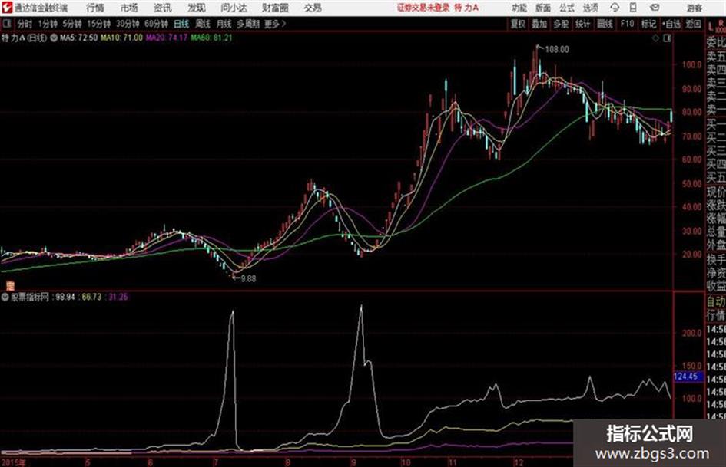Screen dimensions: 726x467
Task: Click the 统计 statistics button
Action: [x=583, y=24]
